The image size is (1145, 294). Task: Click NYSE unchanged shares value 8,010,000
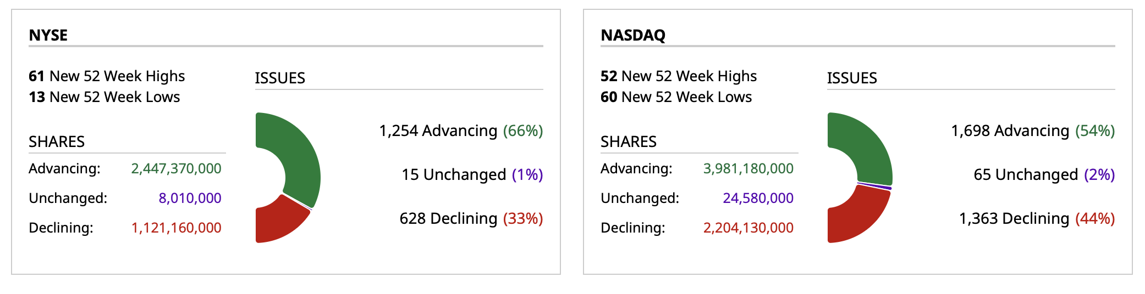coord(190,198)
